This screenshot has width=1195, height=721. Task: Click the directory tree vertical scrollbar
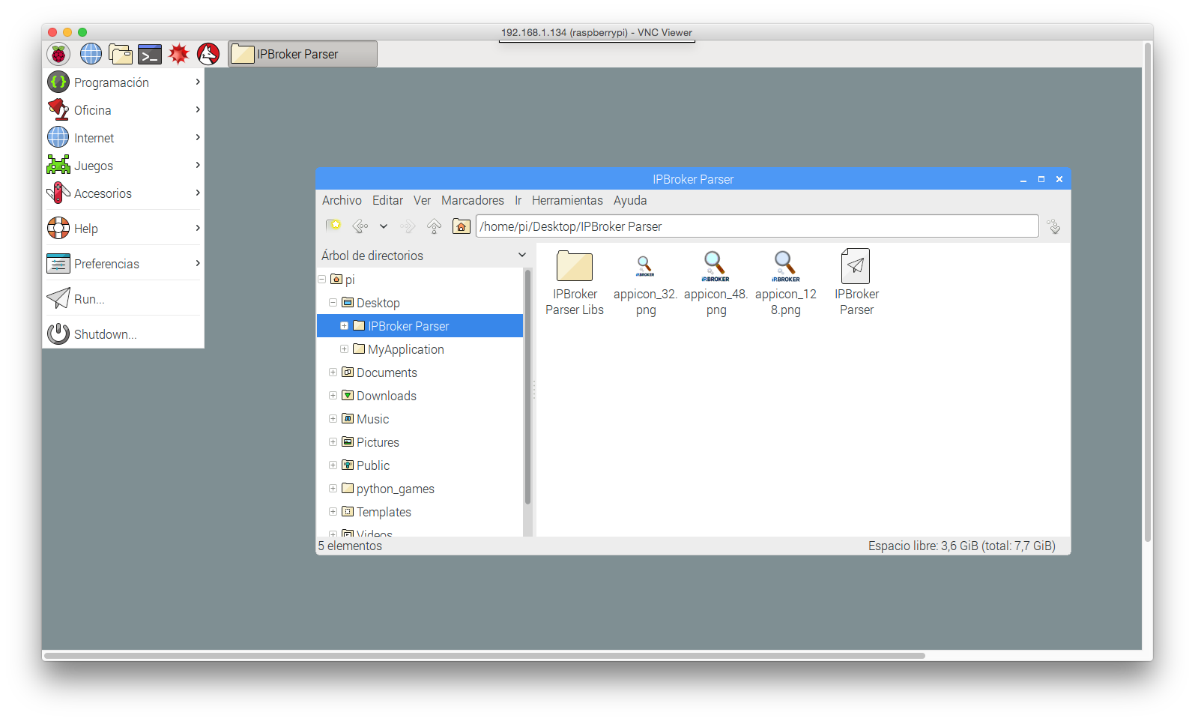pos(527,388)
